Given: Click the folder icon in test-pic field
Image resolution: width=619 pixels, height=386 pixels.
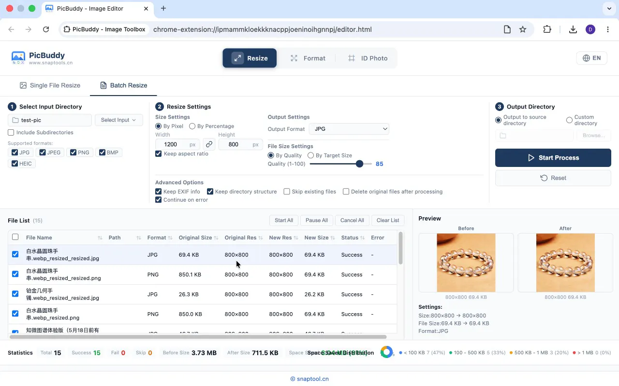Looking at the screenshot, I should [x=15, y=120].
